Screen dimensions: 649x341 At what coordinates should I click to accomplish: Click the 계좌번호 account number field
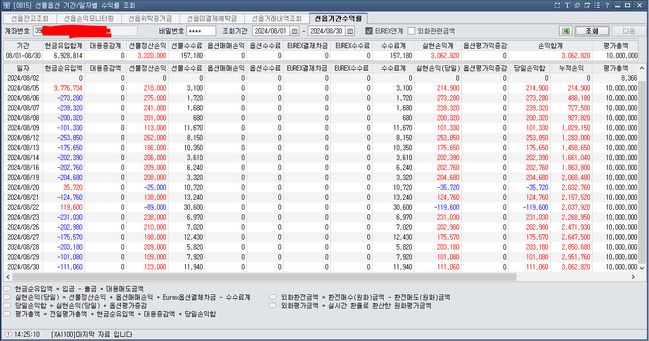click(x=85, y=31)
